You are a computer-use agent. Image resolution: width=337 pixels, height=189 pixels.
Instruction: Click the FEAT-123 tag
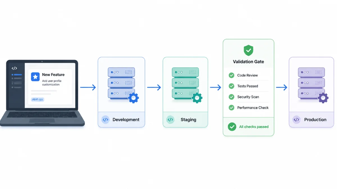click(38, 99)
